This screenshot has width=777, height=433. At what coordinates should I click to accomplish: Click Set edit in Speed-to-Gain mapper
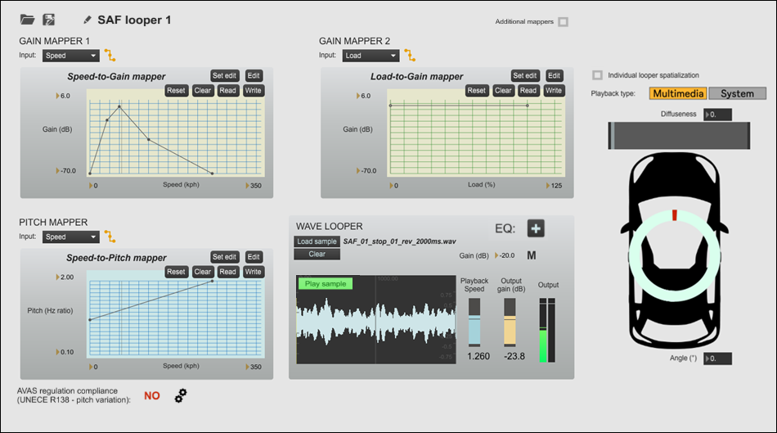tap(224, 76)
